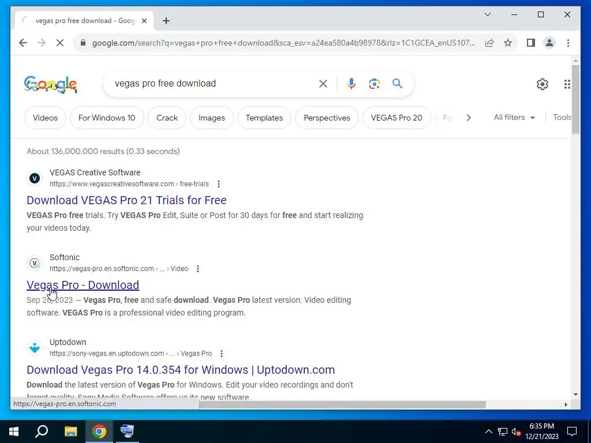Screen dimensions: 591x443
Task: Close the vegas pro free download tab
Action: click(x=144, y=21)
